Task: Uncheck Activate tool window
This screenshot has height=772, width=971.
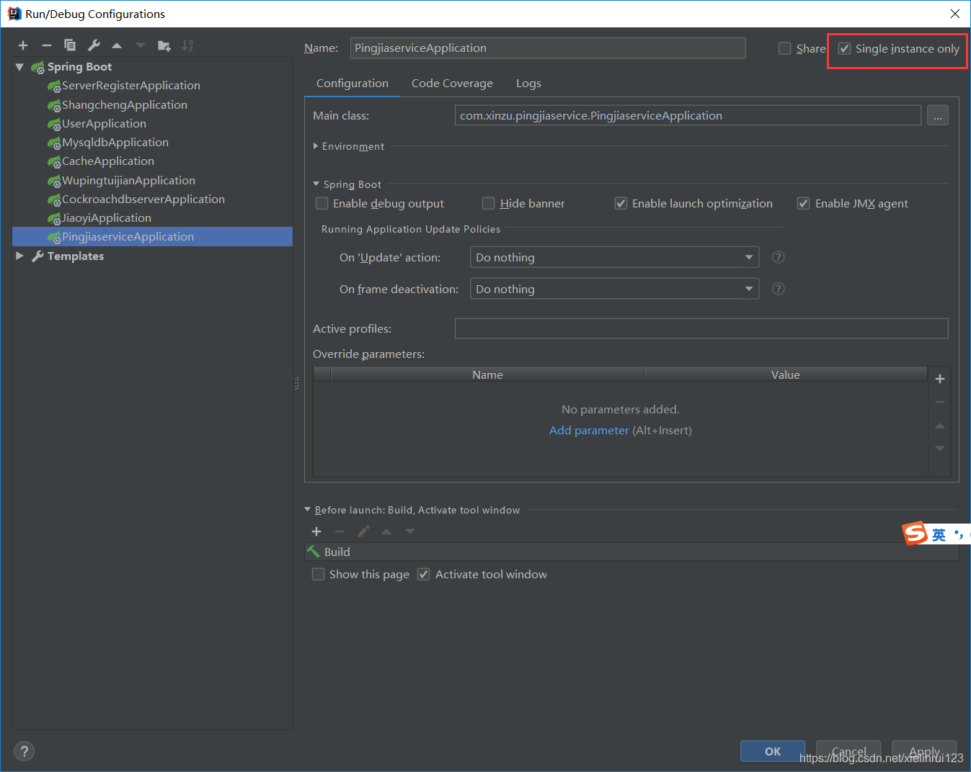Action: (424, 574)
